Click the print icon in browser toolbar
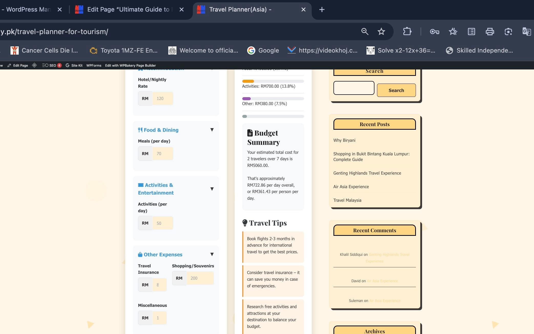The width and height of the screenshot is (534, 334). tap(490, 32)
